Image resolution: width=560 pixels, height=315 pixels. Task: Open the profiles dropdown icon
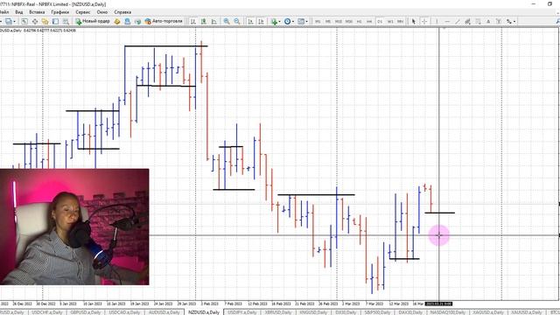click(x=10, y=21)
